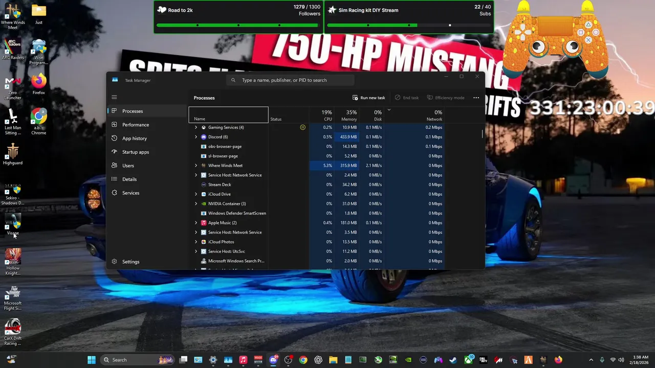Open File Explorer from the taskbar

pyautogui.click(x=333, y=360)
